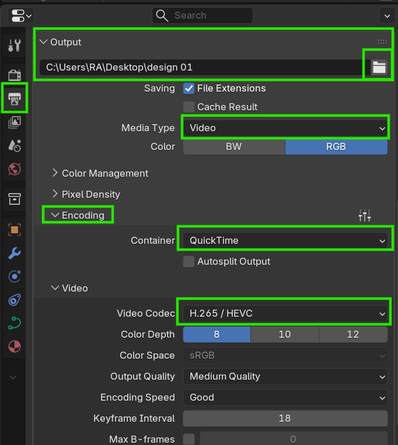Open the Scene properties tab
Screen dimensions: 398x445
point(15,146)
